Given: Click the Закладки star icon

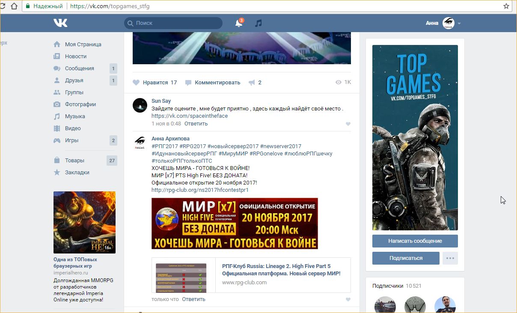Looking at the screenshot, I should [56, 172].
